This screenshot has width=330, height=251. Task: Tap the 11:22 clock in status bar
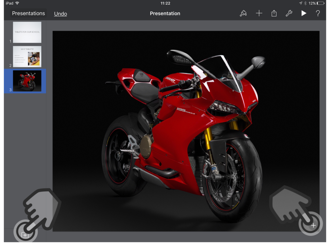pos(165,3)
